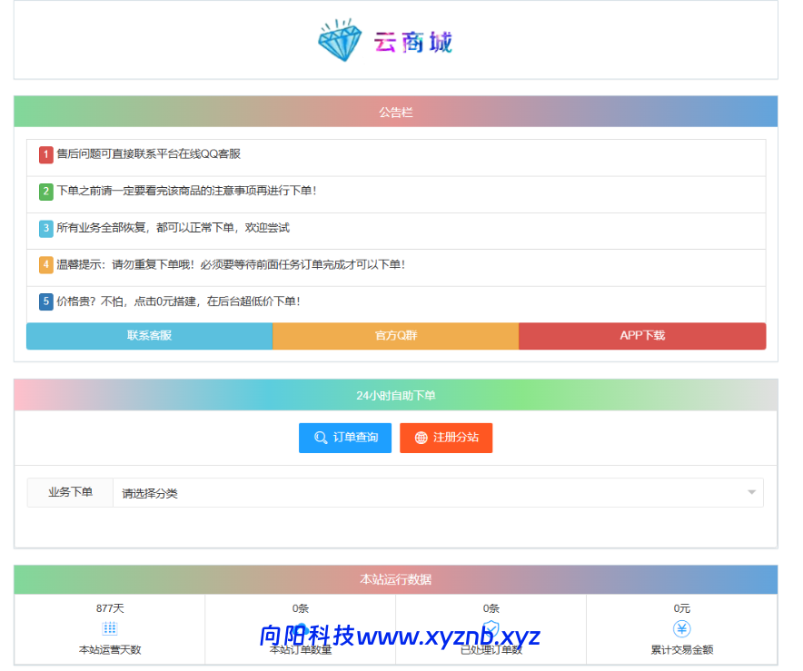The height and width of the screenshot is (671, 803).
Task: Read the 下单之前请一定要看完 announcement text
Action: click(x=186, y=192)
